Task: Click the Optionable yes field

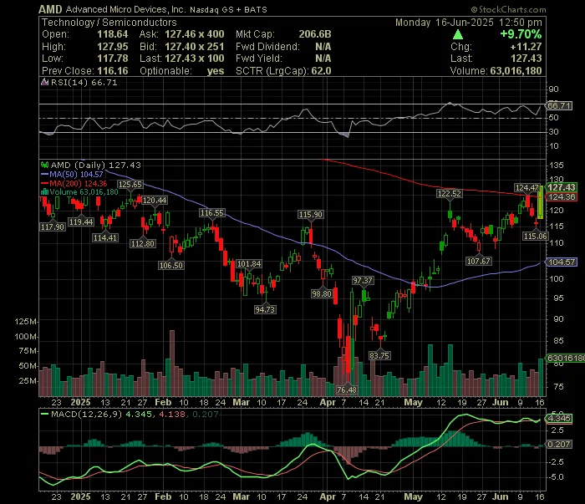Action: (182, 71)
